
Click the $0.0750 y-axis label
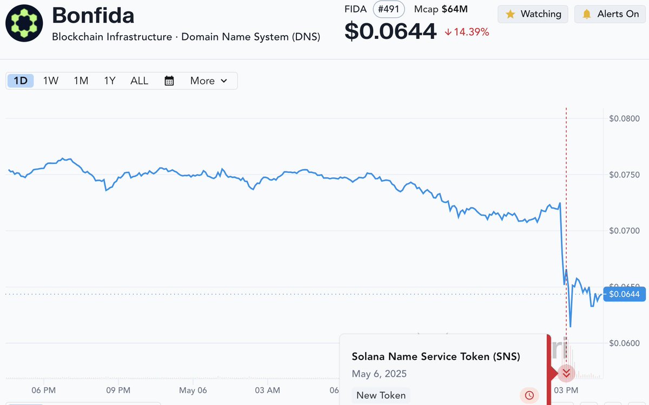pyautogui.click(x=624, y=175)
